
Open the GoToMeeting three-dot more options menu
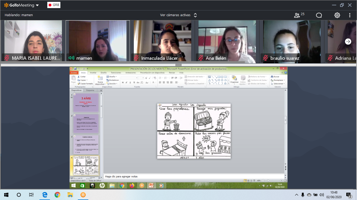click(x=350, y=15)
